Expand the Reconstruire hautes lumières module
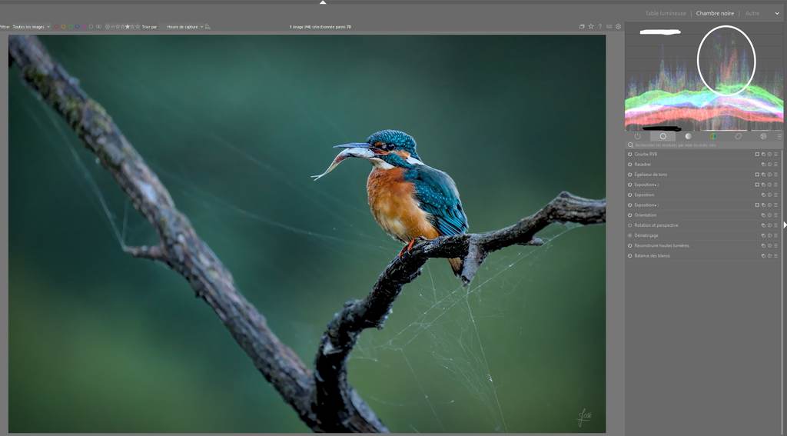 coord(662,245)
